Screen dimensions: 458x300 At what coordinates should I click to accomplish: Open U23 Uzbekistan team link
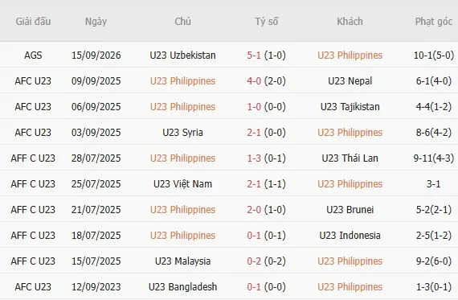click(182, 55)
